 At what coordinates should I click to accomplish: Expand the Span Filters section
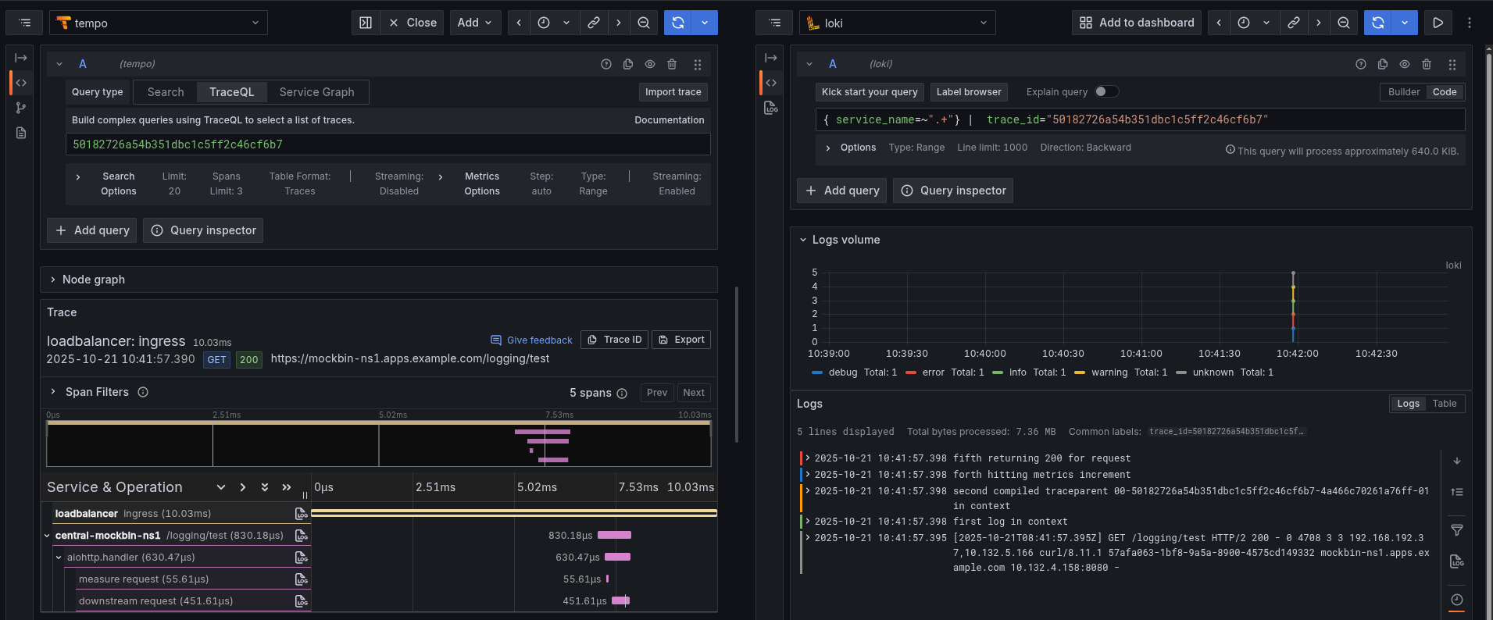coord(96,392)
